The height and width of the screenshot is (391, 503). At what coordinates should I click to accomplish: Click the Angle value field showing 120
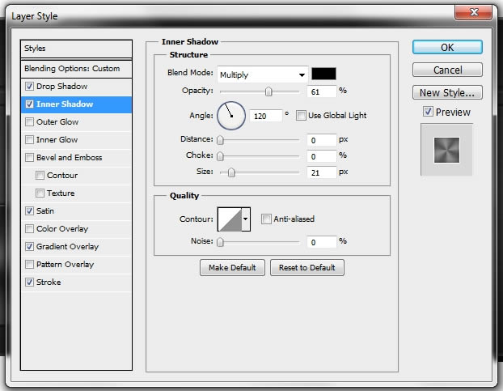tap(266, 116)
